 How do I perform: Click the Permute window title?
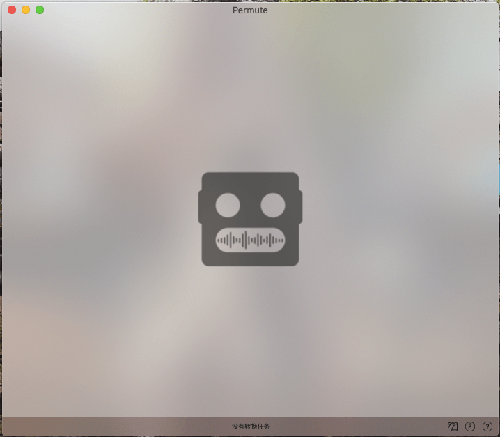coord(250,10)
